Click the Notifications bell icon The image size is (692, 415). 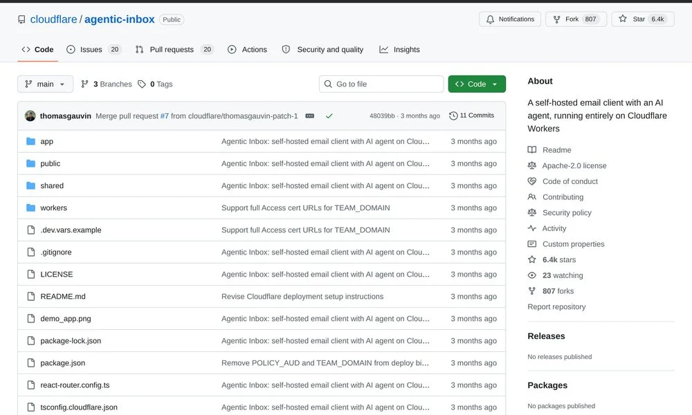tap(490, 19)
